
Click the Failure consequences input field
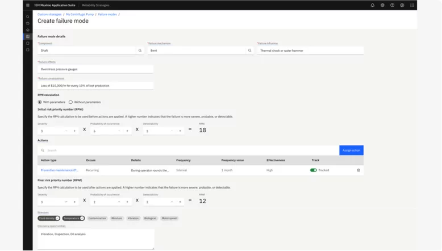95,86
